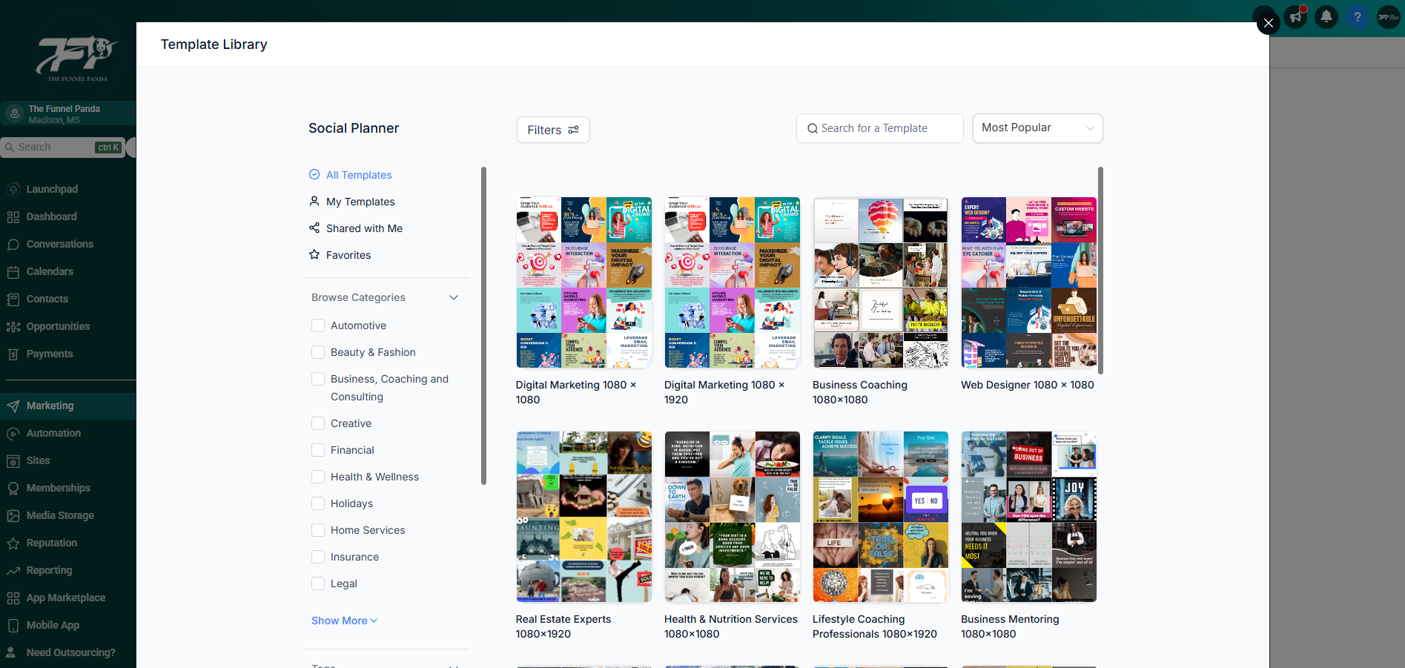
Task: Click the Search for a Template field
Action: (879, 128)
